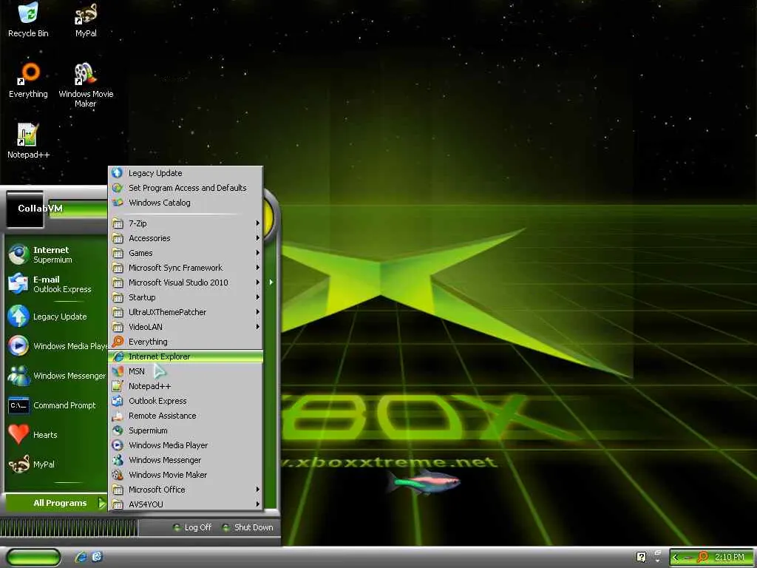Expand the Games folder
The width and height of the screenshot is (757, 568).
[x=186, y=253]
